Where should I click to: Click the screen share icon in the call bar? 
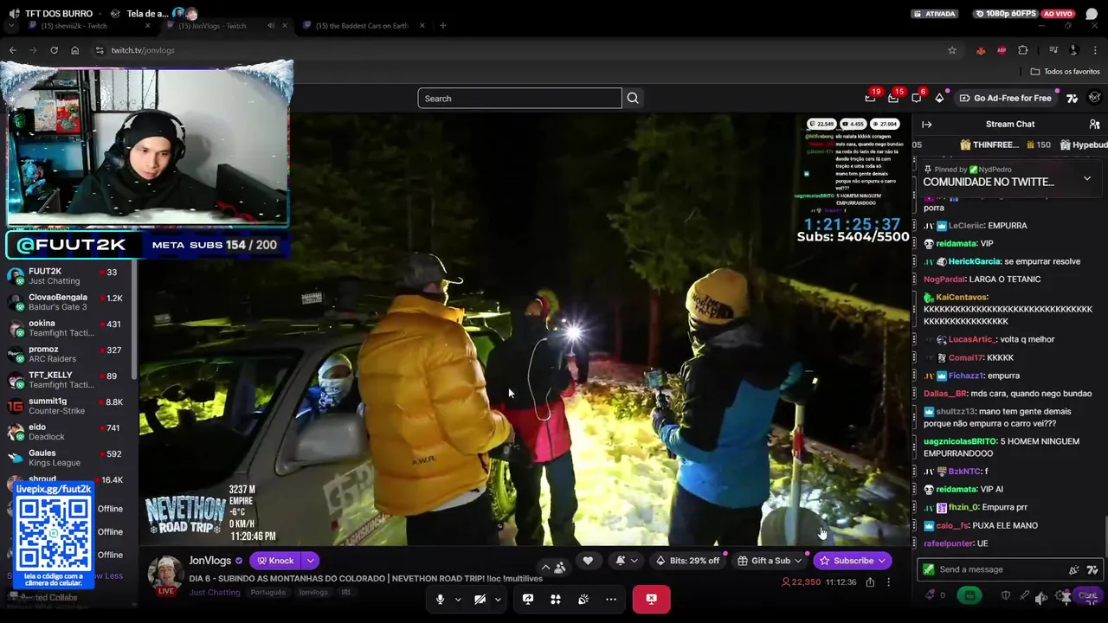[528, 599]
